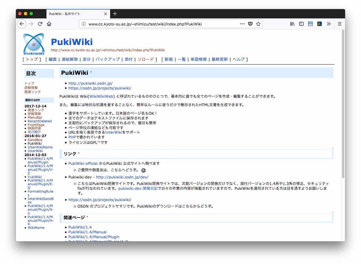This screenshot has width=361, height=264.
Task: Reload the page with the browser refresh icon
Action: tap(40, 24)
